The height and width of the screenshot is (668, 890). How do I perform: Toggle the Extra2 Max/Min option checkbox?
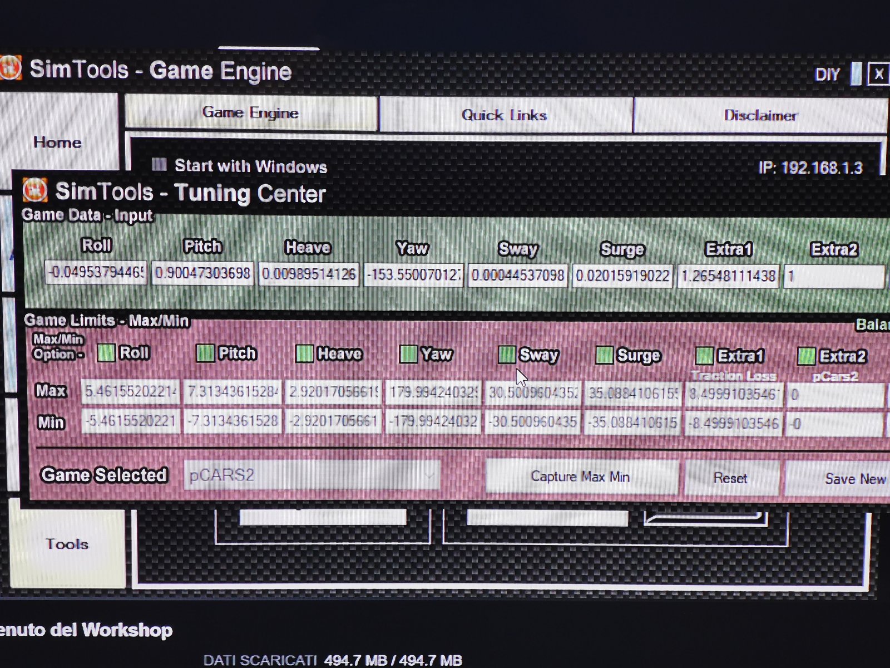[806, 356]
